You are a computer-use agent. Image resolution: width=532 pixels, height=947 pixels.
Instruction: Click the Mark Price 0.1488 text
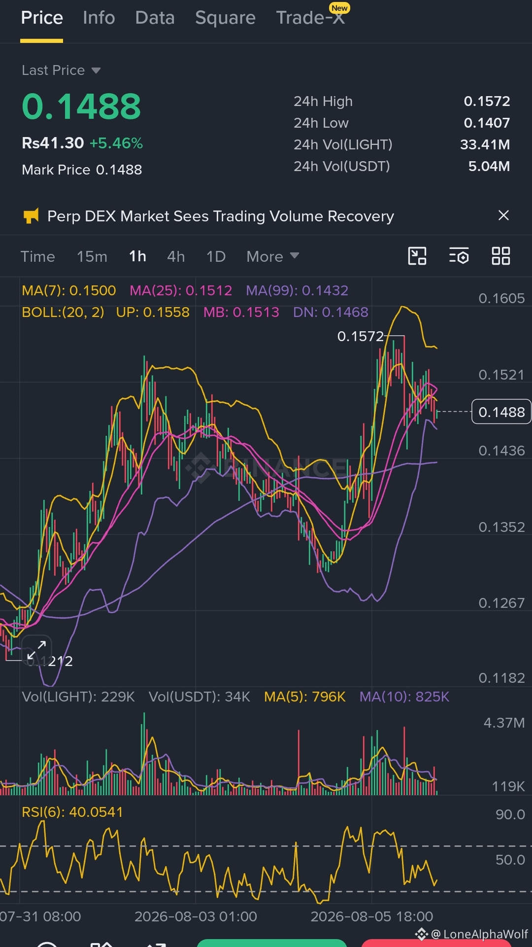82,170
